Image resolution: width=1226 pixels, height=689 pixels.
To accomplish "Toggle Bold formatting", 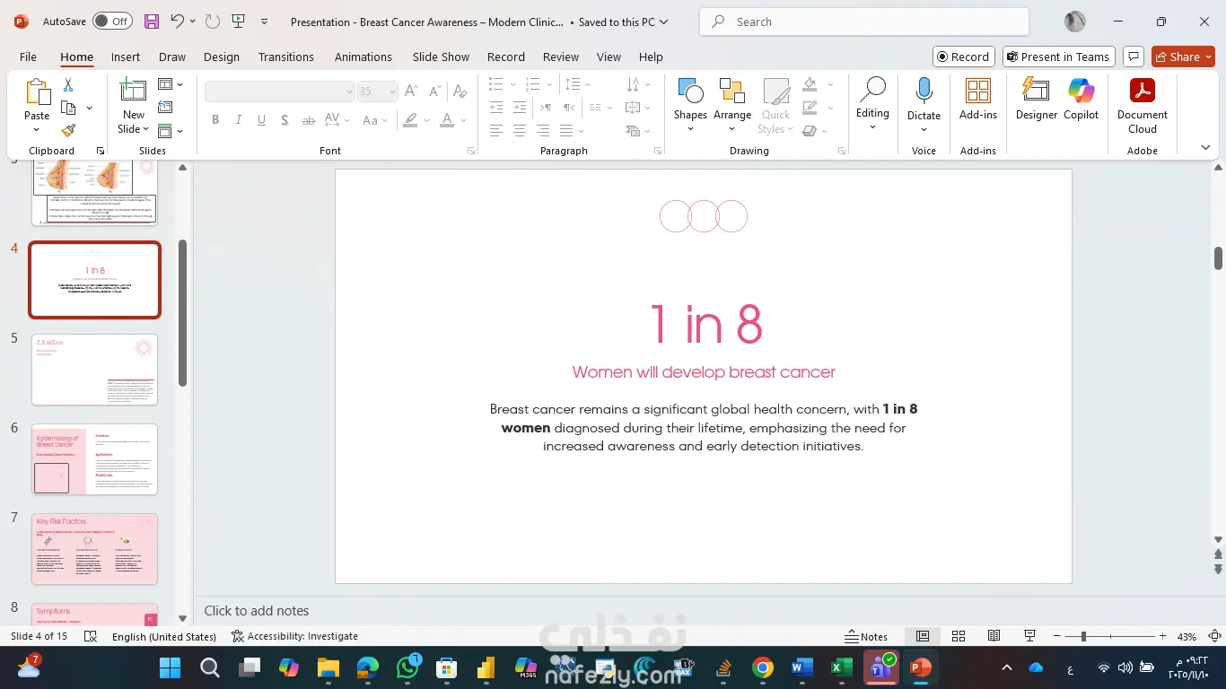I will pos(215,120).
